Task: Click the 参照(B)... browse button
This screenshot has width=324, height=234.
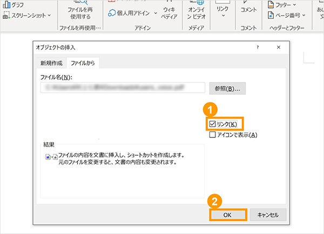Action: [227, 88]
